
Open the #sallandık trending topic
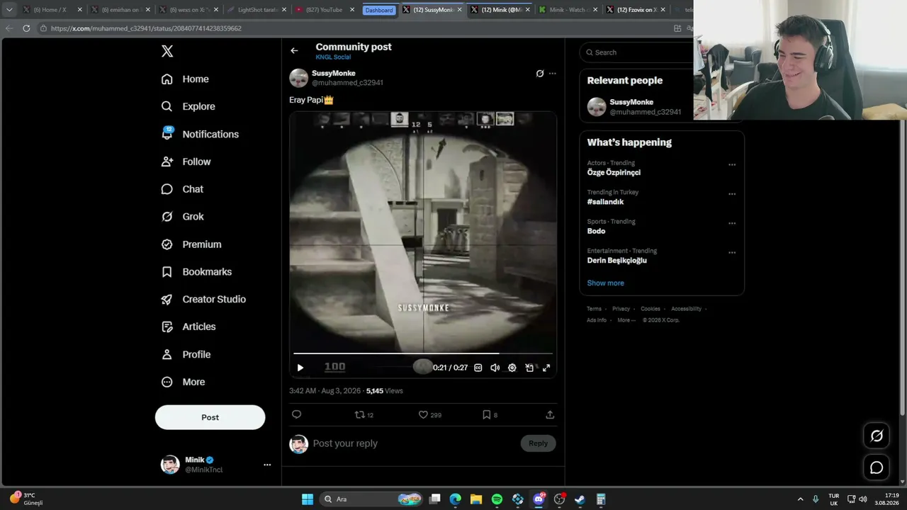605,202
